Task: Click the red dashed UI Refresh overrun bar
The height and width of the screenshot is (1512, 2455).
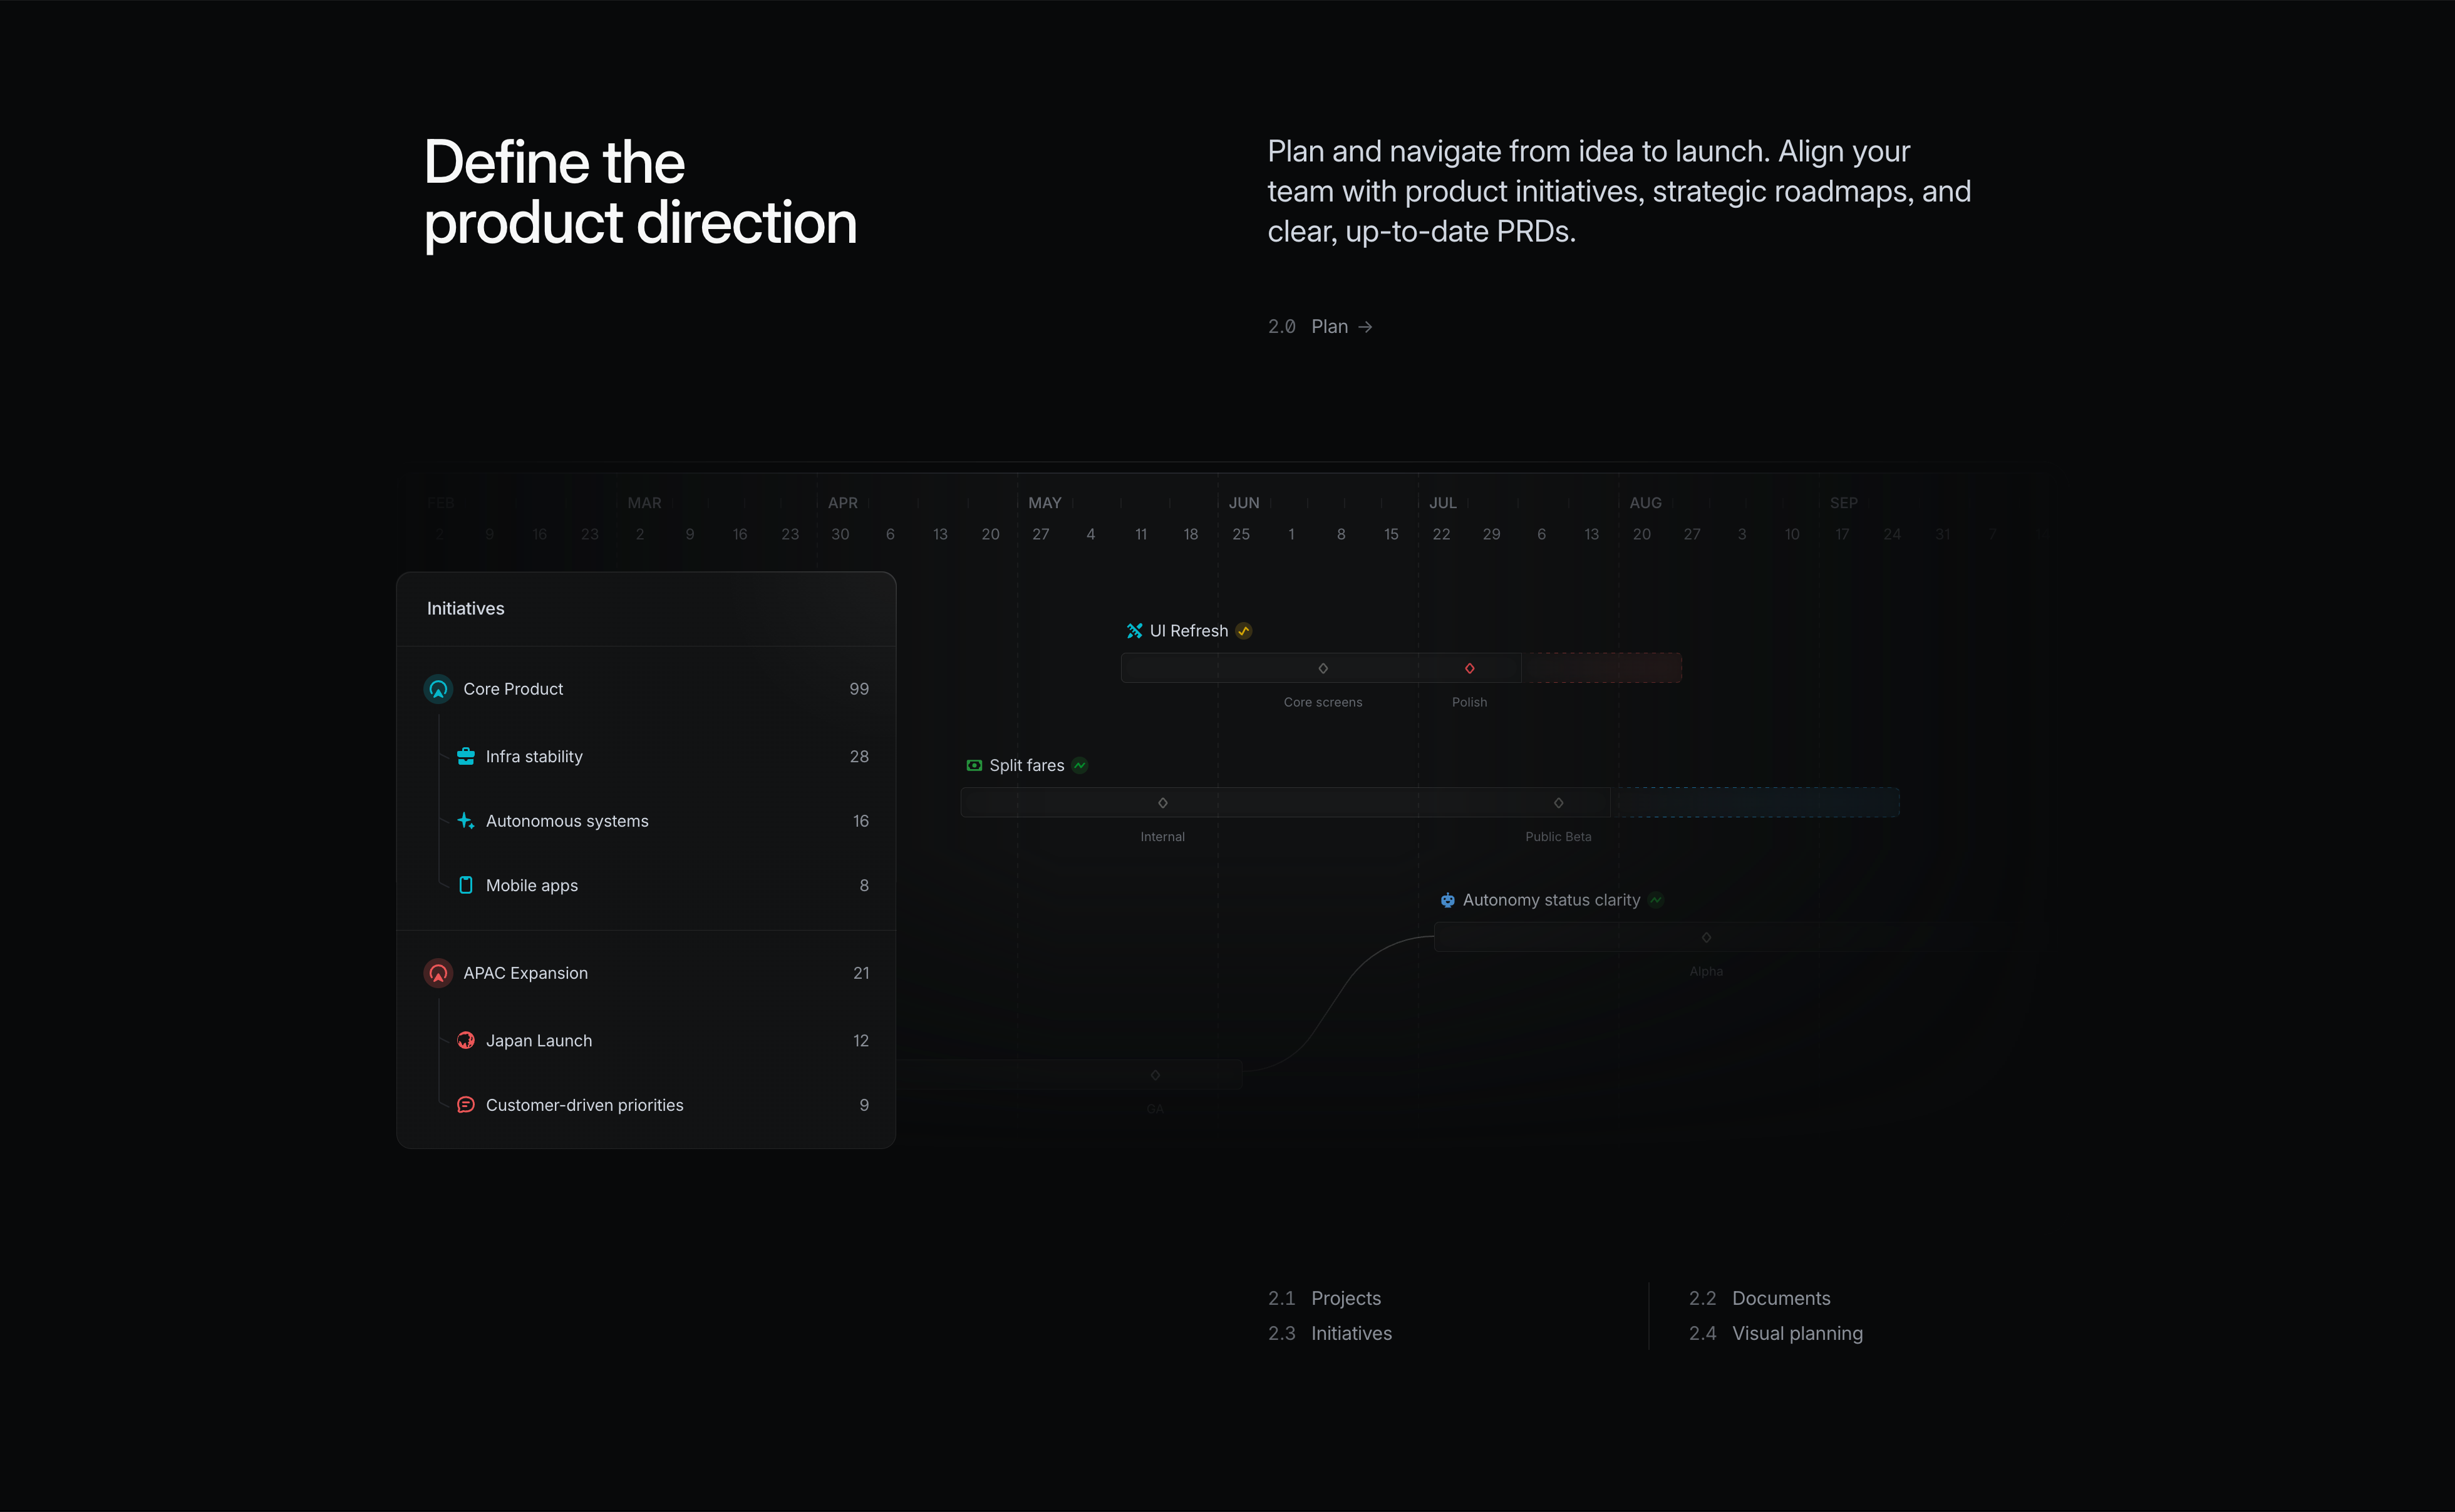Action: 1601,668
